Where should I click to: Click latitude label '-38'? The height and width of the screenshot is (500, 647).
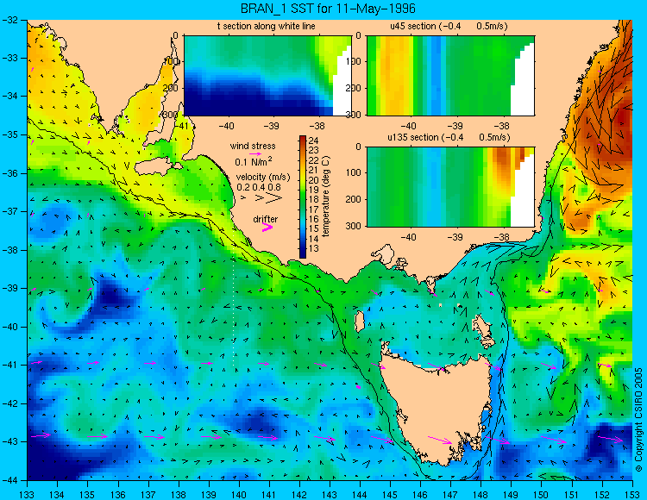click(9, 250)
